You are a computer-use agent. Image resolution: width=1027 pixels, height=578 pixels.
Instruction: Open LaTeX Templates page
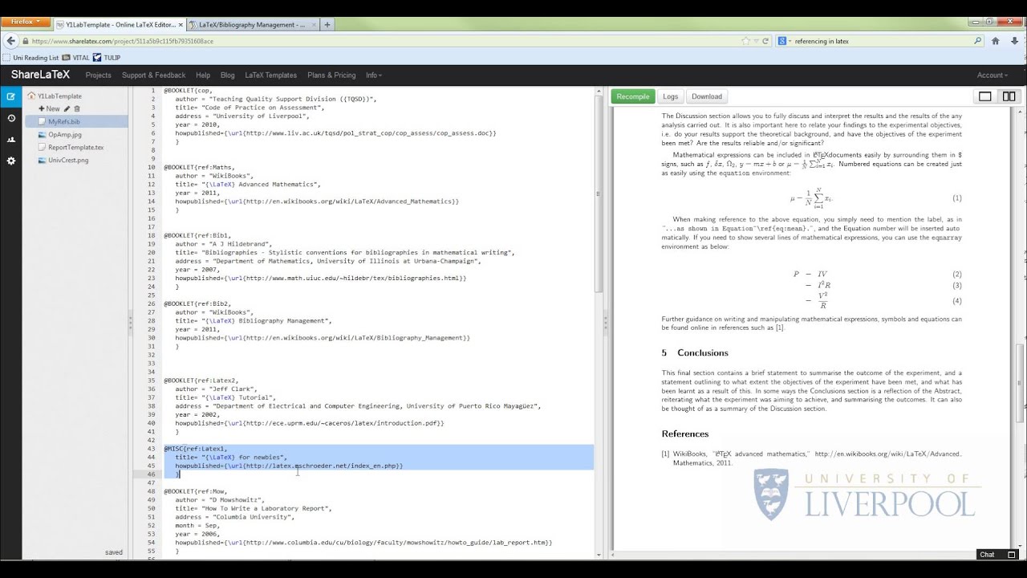[271, 75]
